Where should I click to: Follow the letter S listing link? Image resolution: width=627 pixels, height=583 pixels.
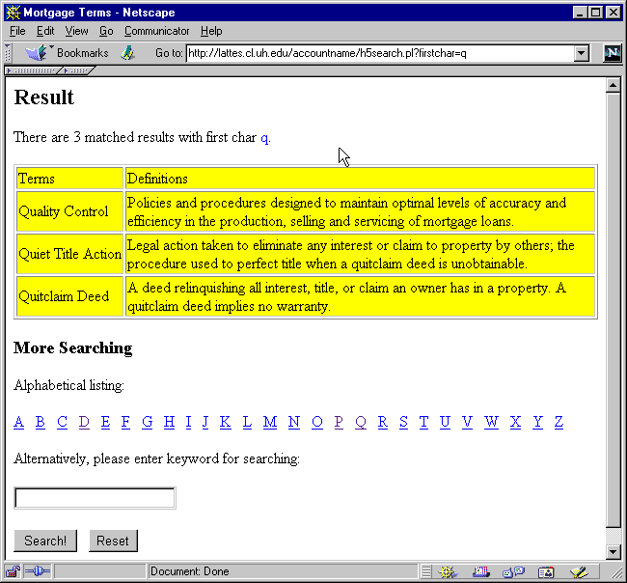coord(403,422)
